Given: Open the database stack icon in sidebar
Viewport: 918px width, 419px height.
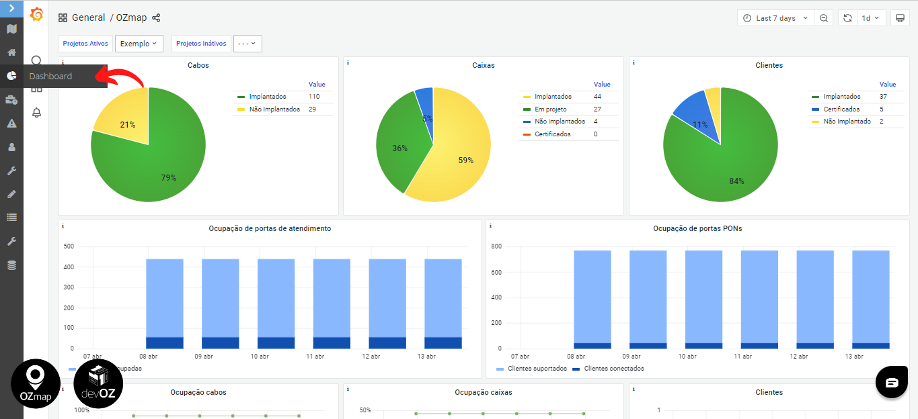Looking at the screenshot, I should point(11,265).
